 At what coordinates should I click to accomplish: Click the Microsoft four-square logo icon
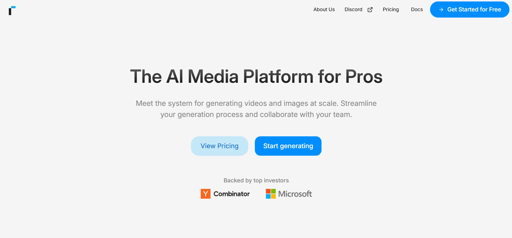(x=271, y=193)
